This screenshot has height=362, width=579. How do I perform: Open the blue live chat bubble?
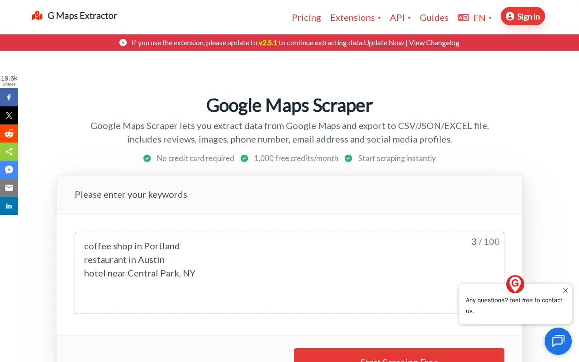point(558,341)
